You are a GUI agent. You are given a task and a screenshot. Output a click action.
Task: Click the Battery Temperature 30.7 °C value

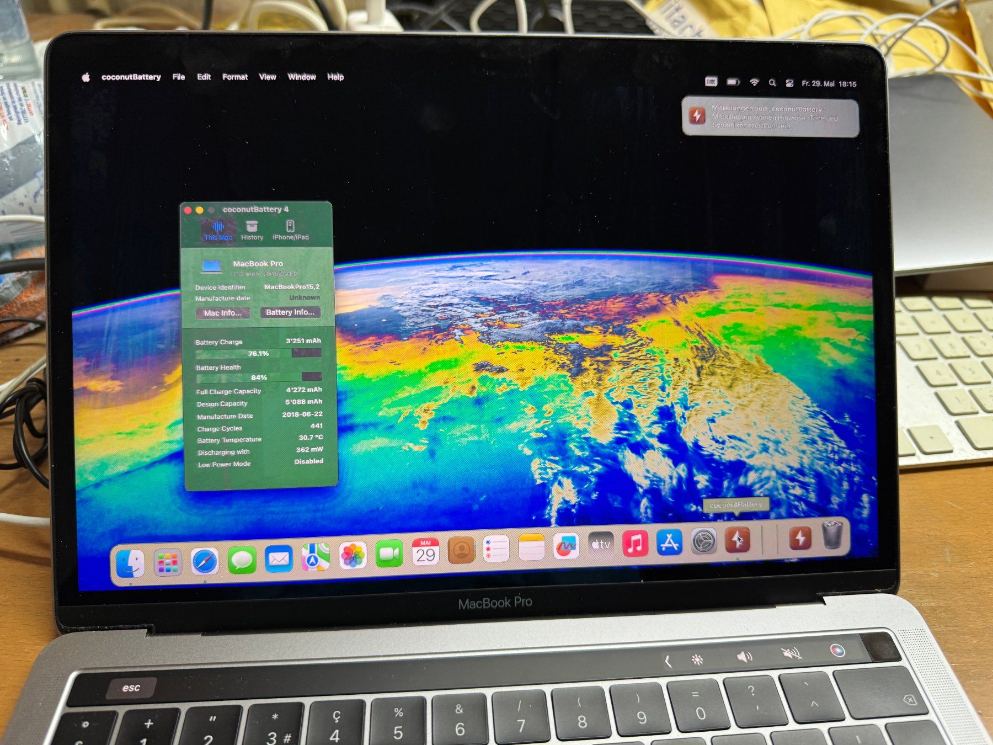pos(311,437)
